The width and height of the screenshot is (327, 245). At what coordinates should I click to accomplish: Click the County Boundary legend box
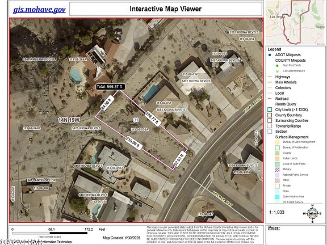pyautogui.click(x=270, y=115)
